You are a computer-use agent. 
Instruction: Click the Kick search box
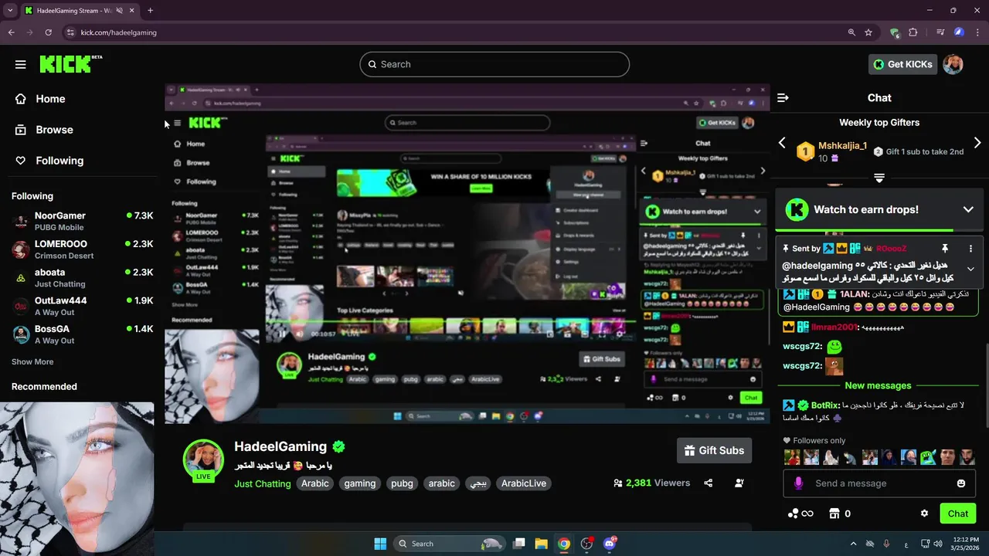pos(494,64)
